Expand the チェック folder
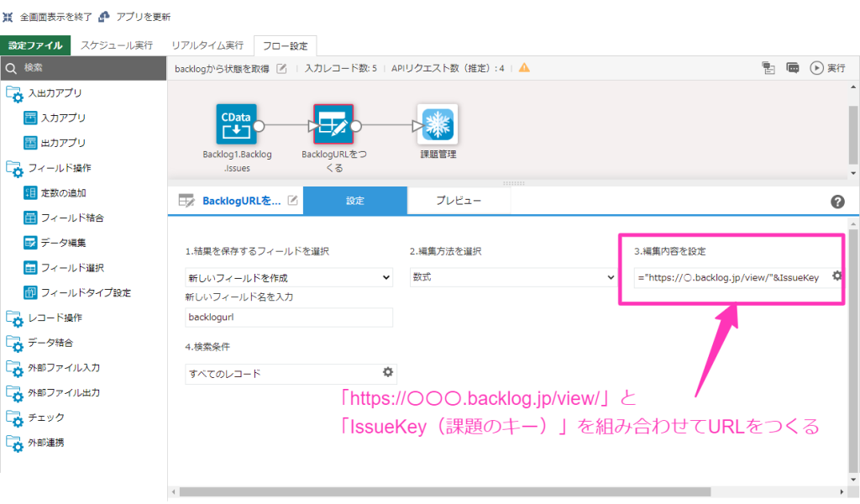The image size is (860, 504). click(x=14, y=418)
